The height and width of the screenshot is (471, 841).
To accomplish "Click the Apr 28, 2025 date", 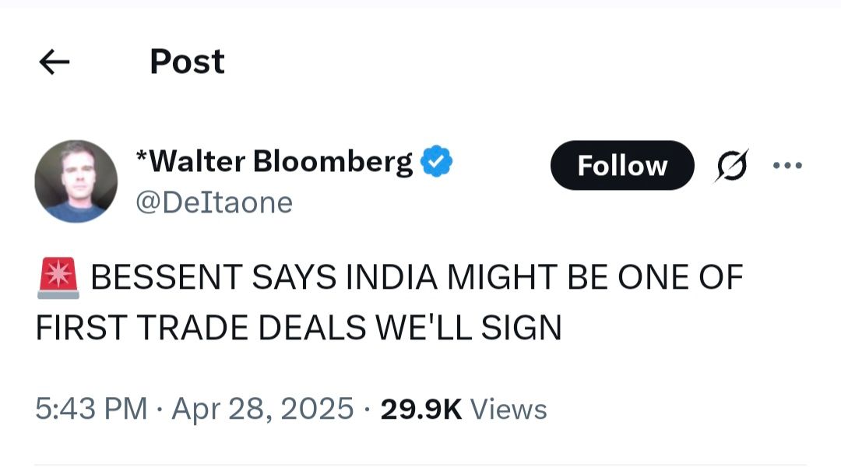I will click(262, 409).
